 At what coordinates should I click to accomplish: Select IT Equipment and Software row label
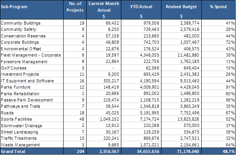(27, 81)
